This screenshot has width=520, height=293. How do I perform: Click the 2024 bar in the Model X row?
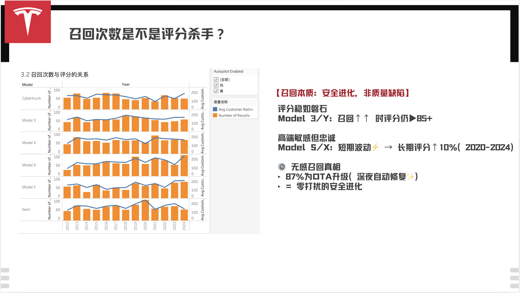tap(184, 166)
